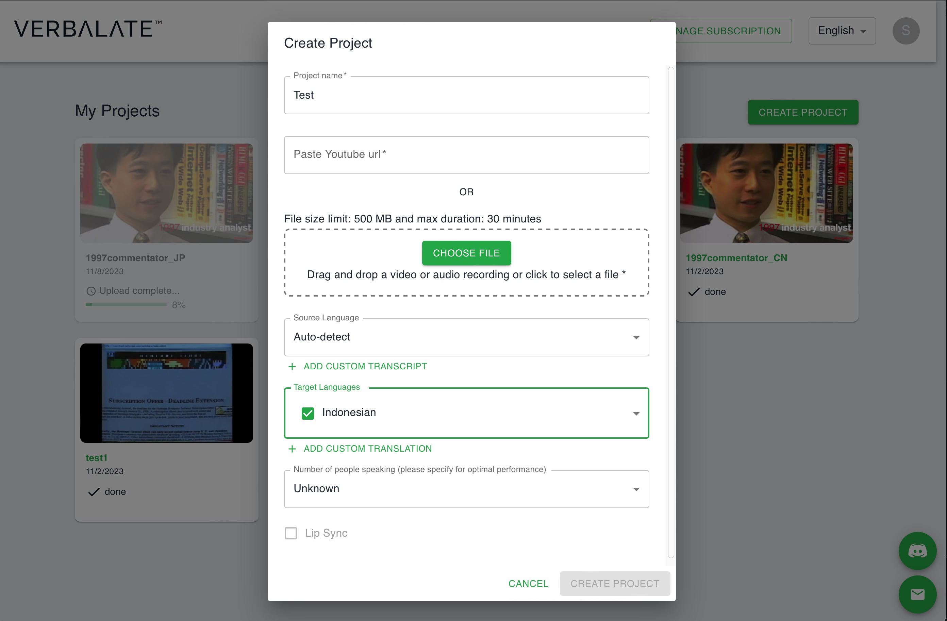Viewport: 947px width, 621px height.
Task: Click the Paste Youtube url field
Action: click(x=466, y=155)
